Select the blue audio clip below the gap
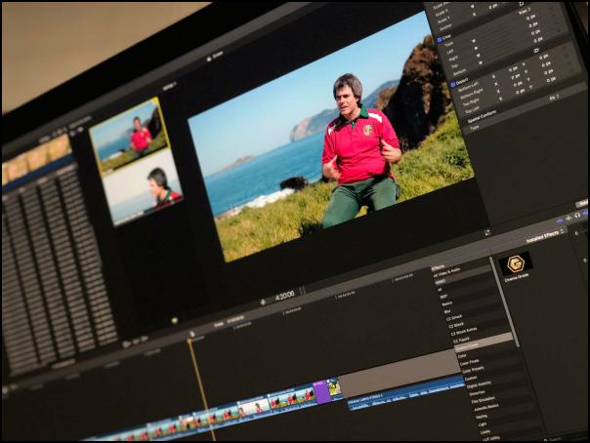Viewport: 590px width, 443px height. (406, 394)
